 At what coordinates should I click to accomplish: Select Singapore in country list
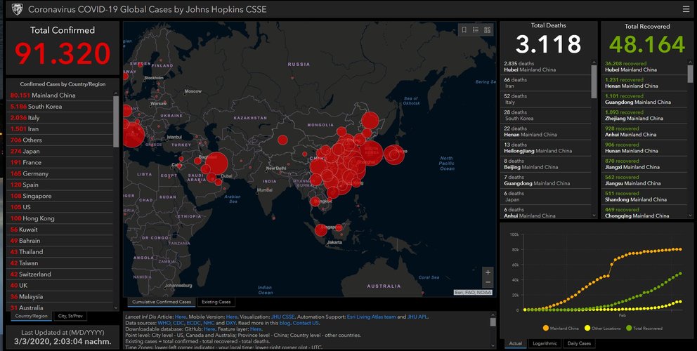tap(60, 196)
